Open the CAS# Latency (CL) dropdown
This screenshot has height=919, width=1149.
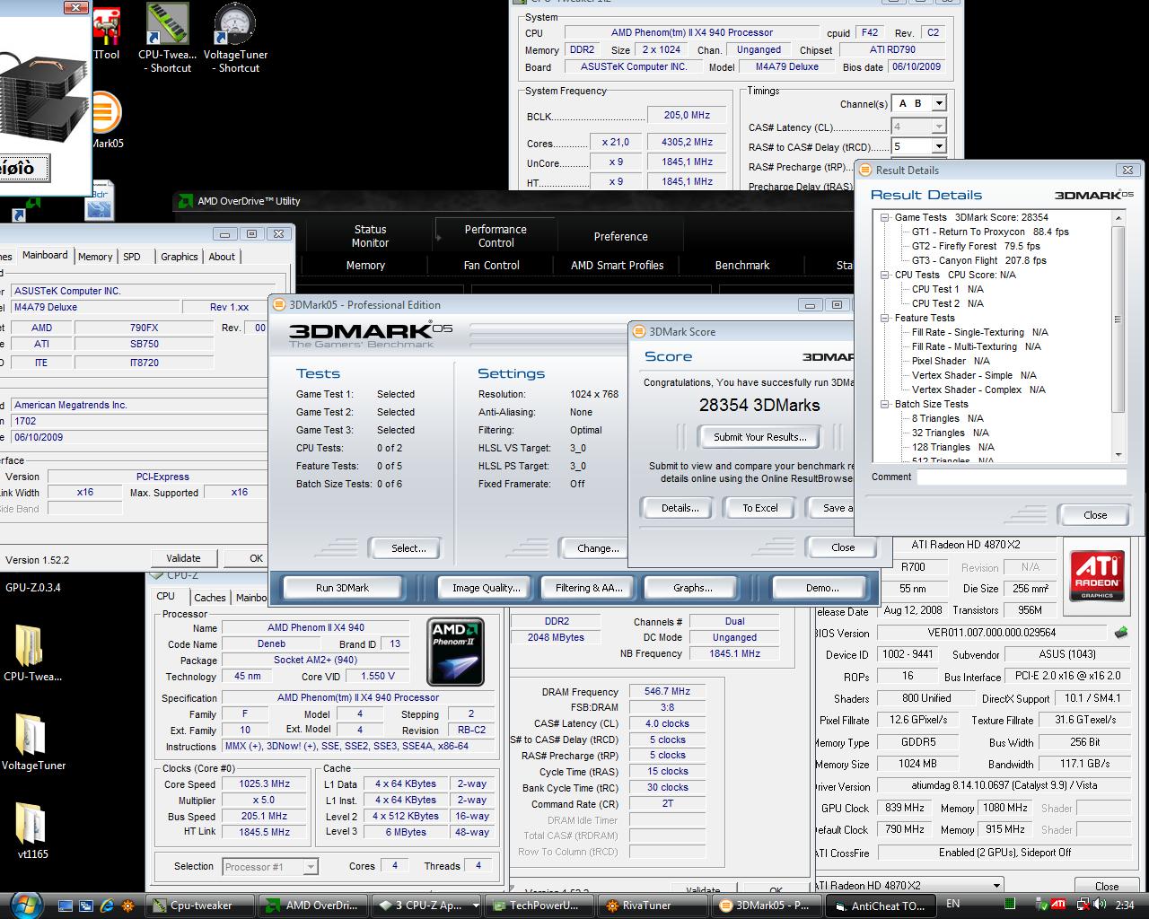point(939,127)
